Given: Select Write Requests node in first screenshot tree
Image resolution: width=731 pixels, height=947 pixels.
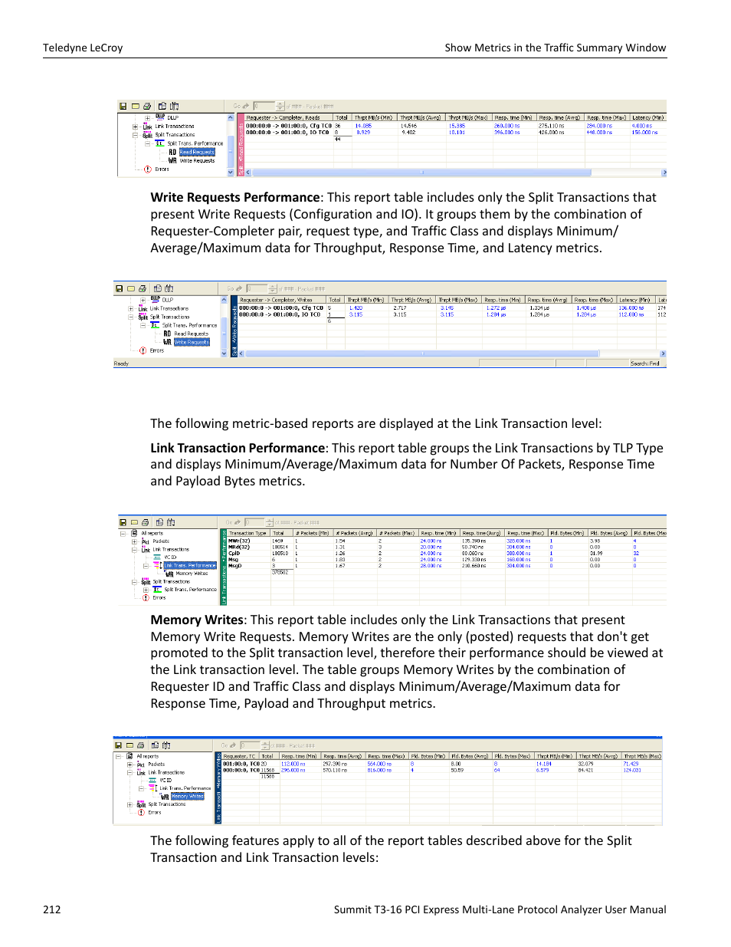Looking at the screenshot, I should point(197,161).
